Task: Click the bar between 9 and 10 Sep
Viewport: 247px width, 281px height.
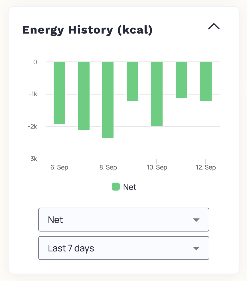Action: (x=133, y=81)
